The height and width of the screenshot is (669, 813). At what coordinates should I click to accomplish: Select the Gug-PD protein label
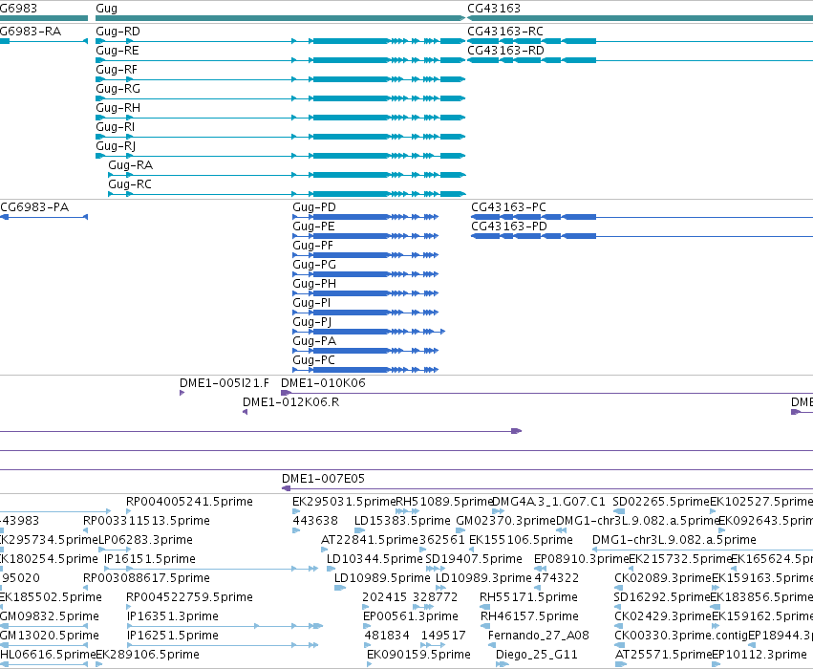point(314,207)
